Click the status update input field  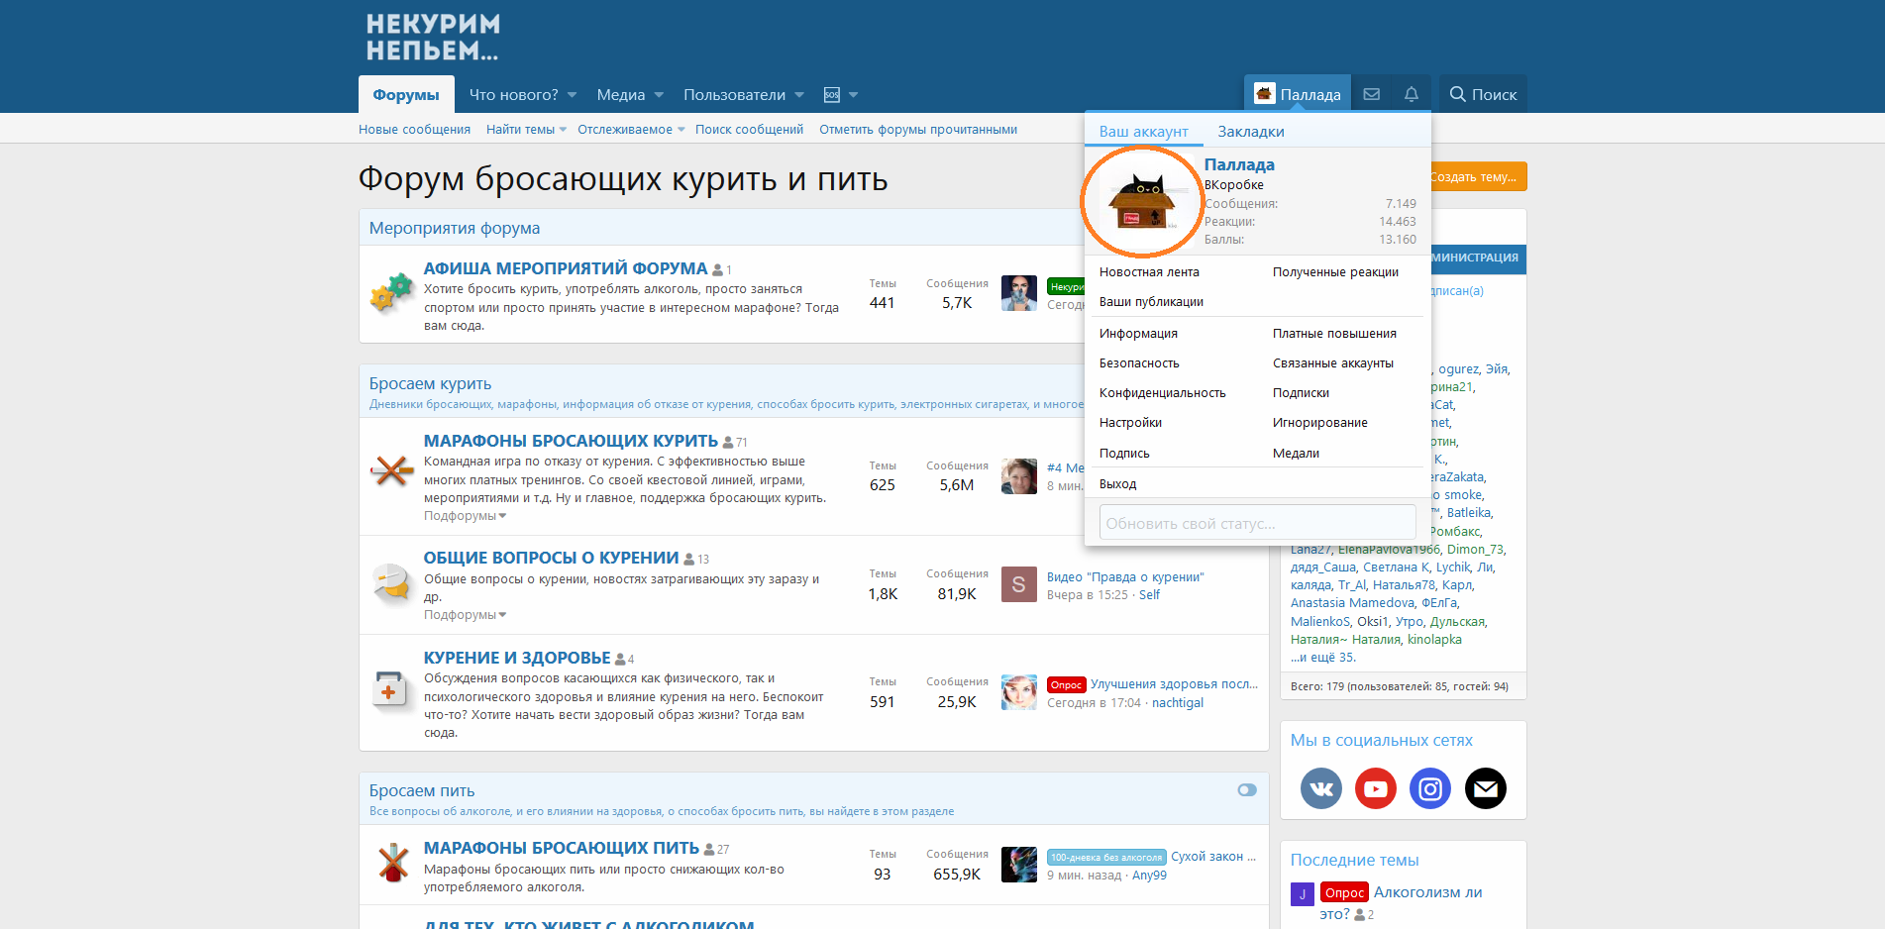pos(1257,523)
